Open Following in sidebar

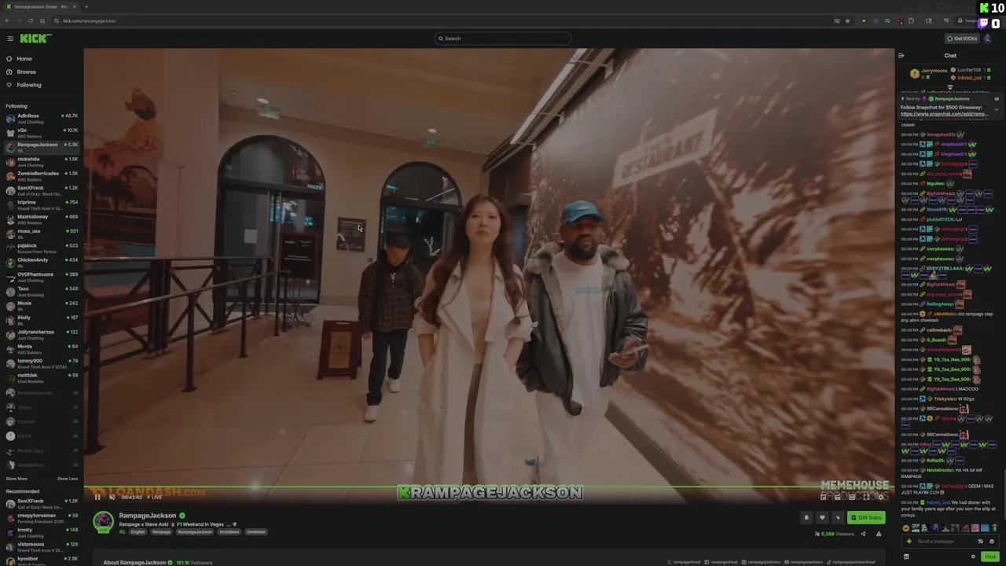[29, 85]
